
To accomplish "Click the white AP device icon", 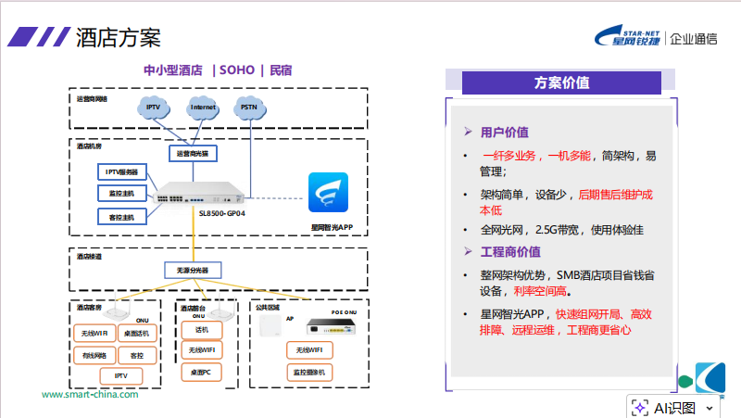I will tap(272, 325).
